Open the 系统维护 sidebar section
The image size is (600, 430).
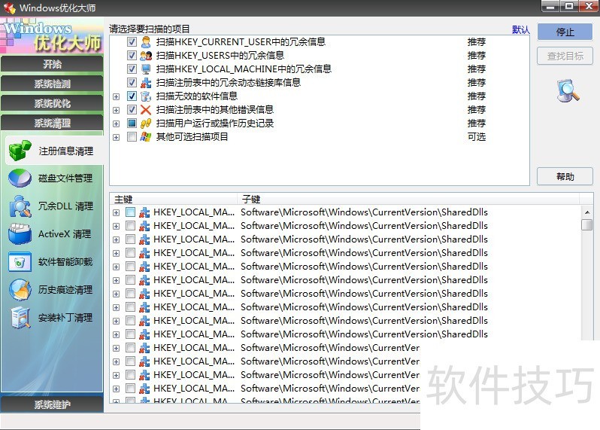52,404
